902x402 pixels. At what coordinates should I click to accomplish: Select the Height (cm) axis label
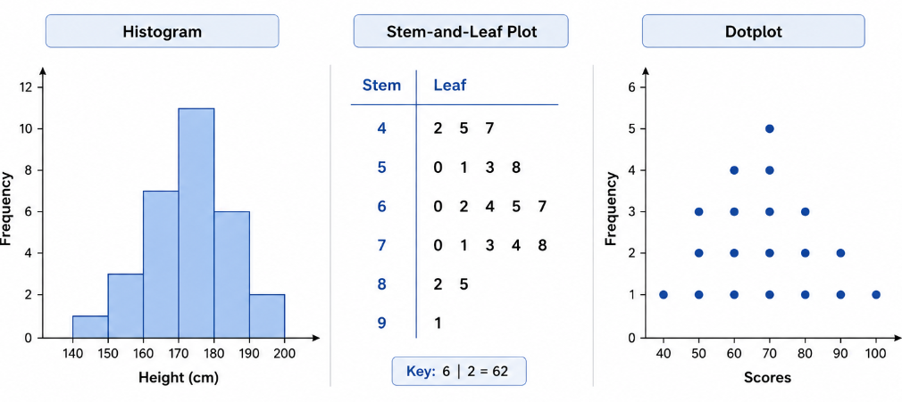(x=179, y=377)
